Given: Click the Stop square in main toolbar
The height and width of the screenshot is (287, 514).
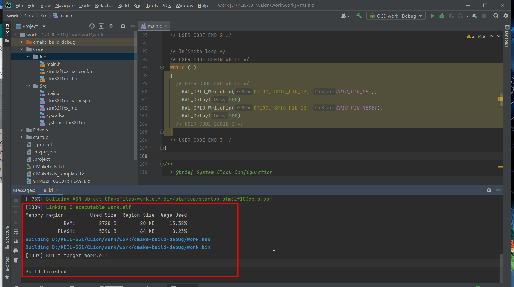Looking at the screenshot, I should [484, 16].
